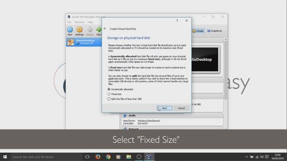Click the 'Storage on physical hard disk' heading
This screenshot has height=161, width=287.
(129, 38)
